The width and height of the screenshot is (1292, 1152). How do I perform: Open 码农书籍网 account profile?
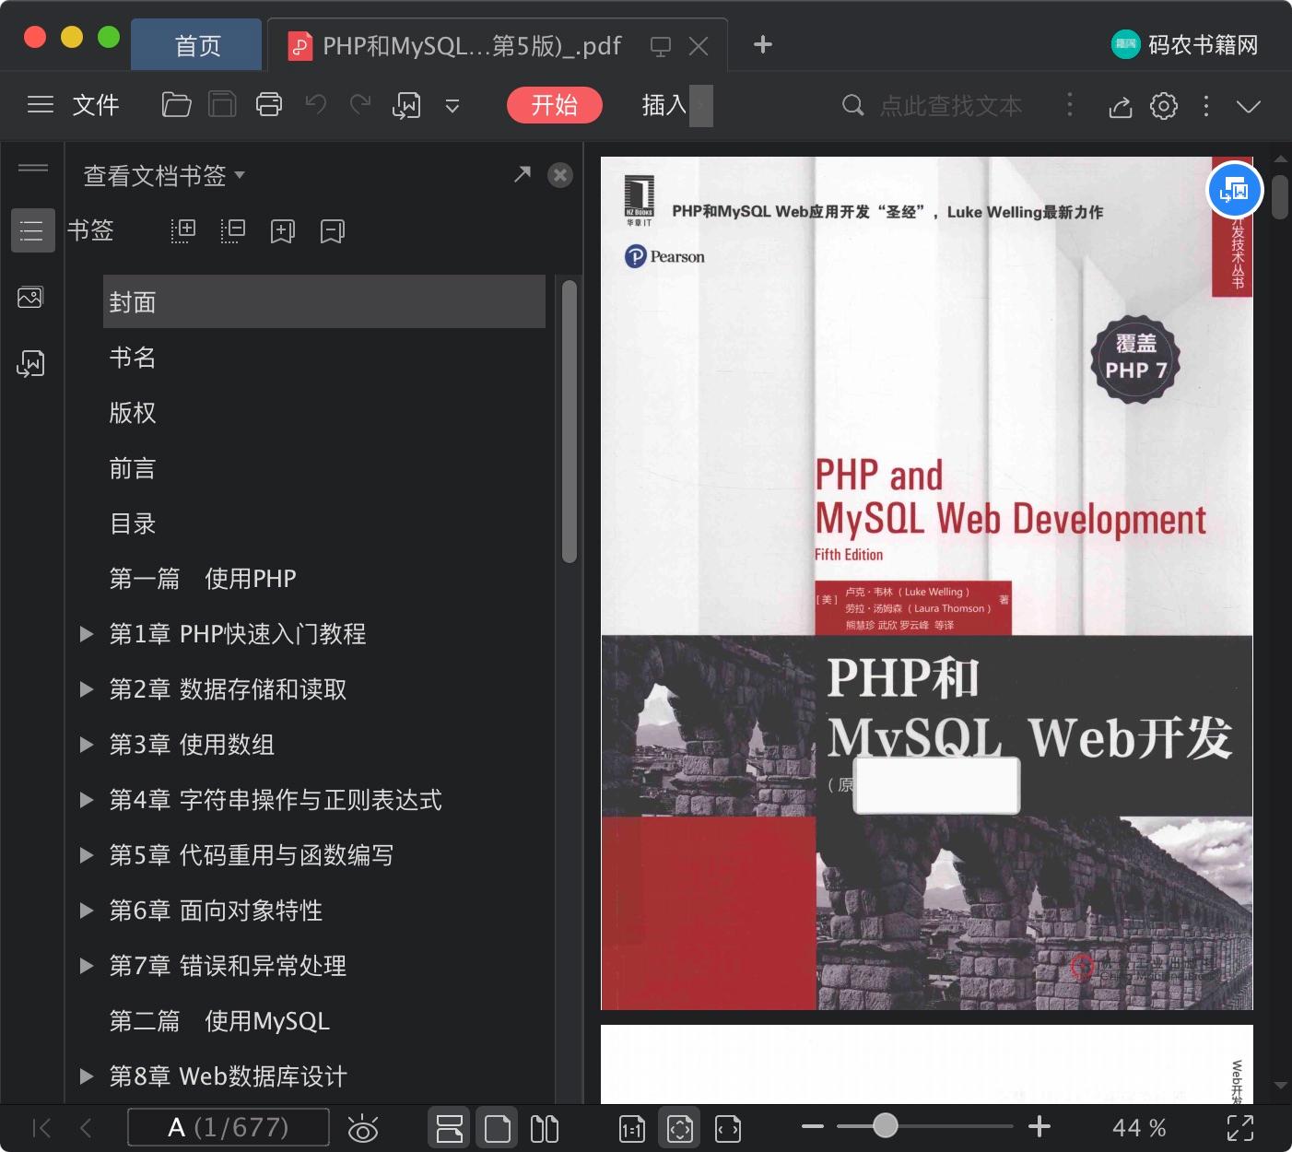[1185, 44]
